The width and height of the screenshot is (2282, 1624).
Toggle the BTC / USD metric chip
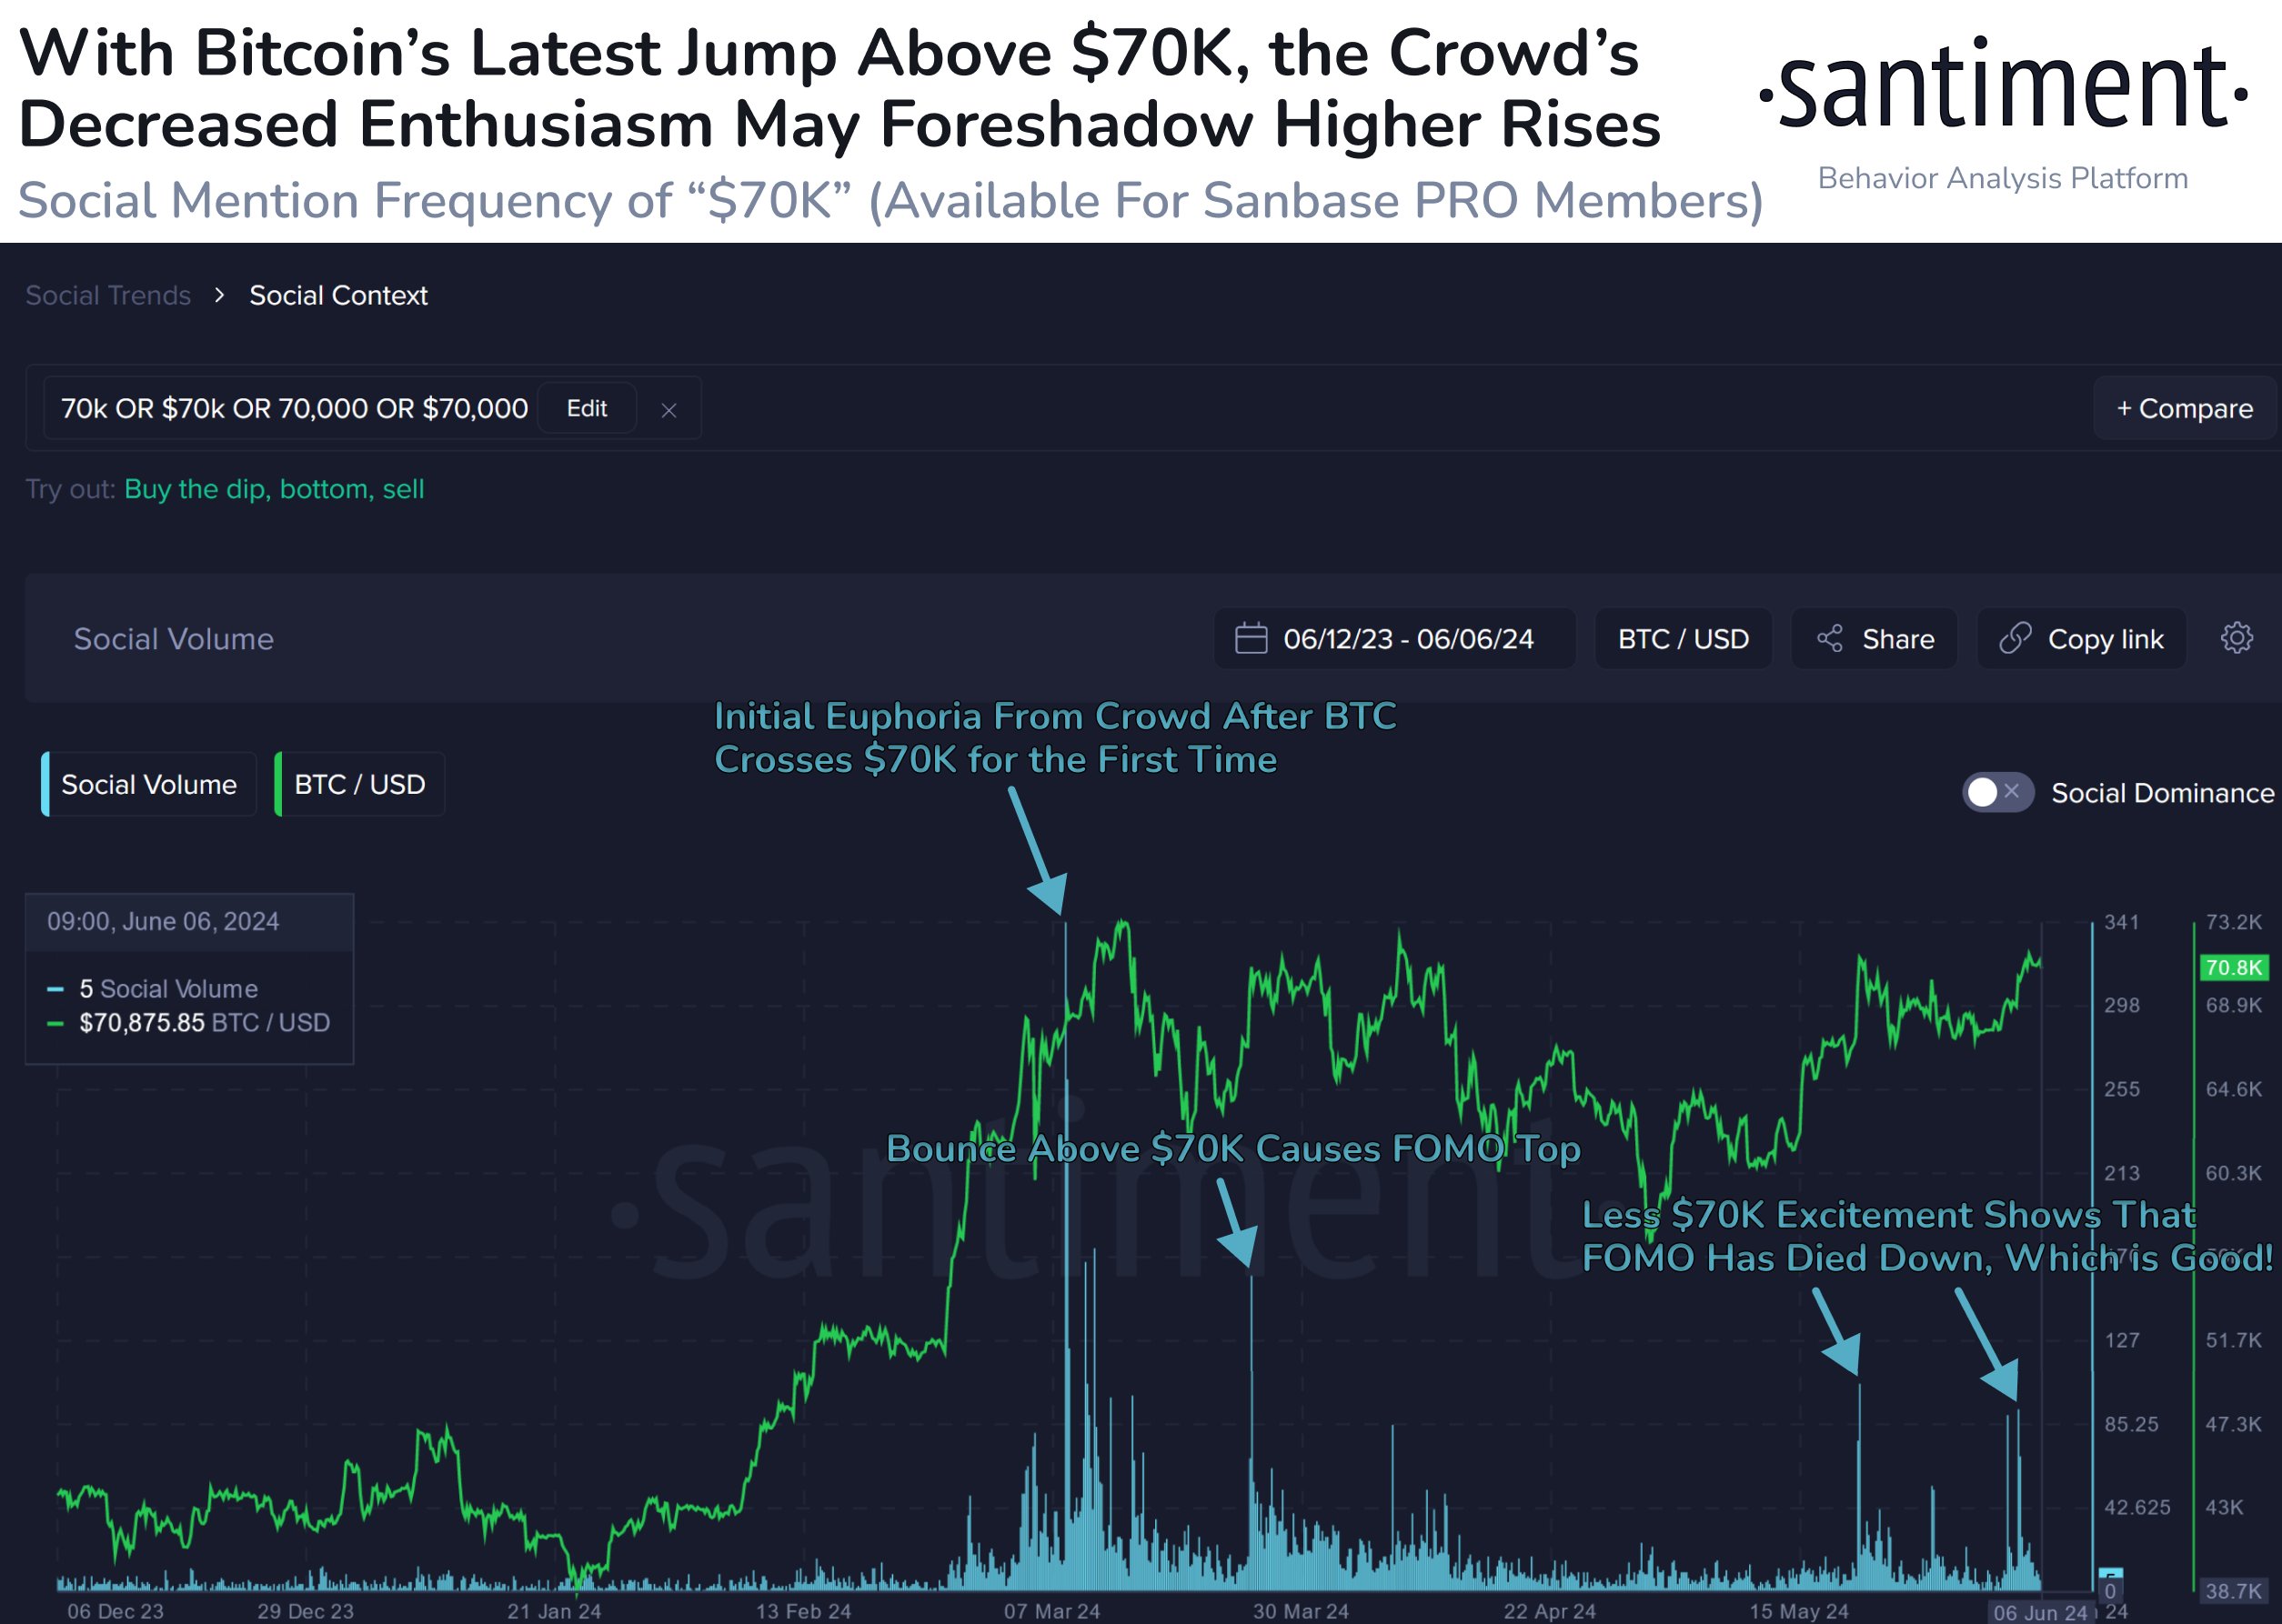[x=360, y=784]
